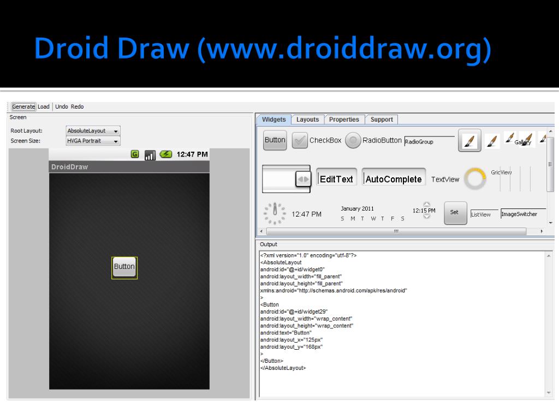Click the palette scroll left arrow
The image size is (559, 419).
pos(261,231)
